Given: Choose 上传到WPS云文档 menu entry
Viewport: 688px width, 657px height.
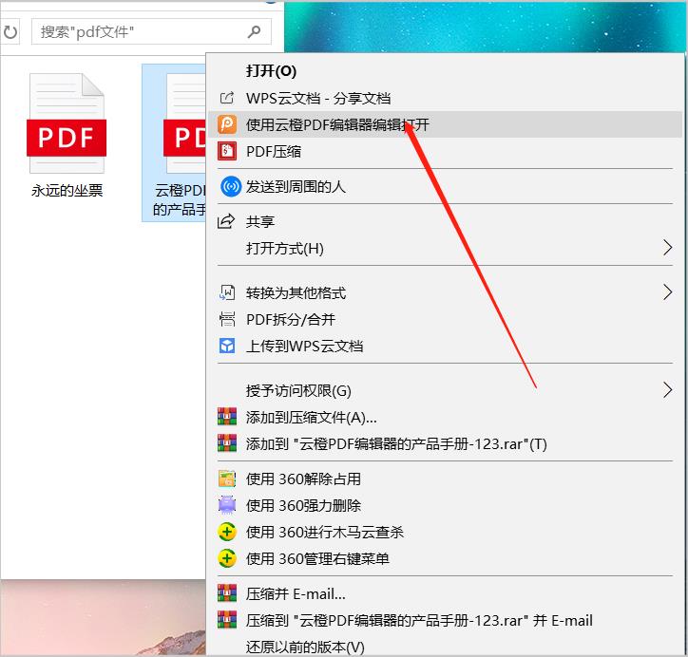Looking at the screenshot, I should pos(445,347).
